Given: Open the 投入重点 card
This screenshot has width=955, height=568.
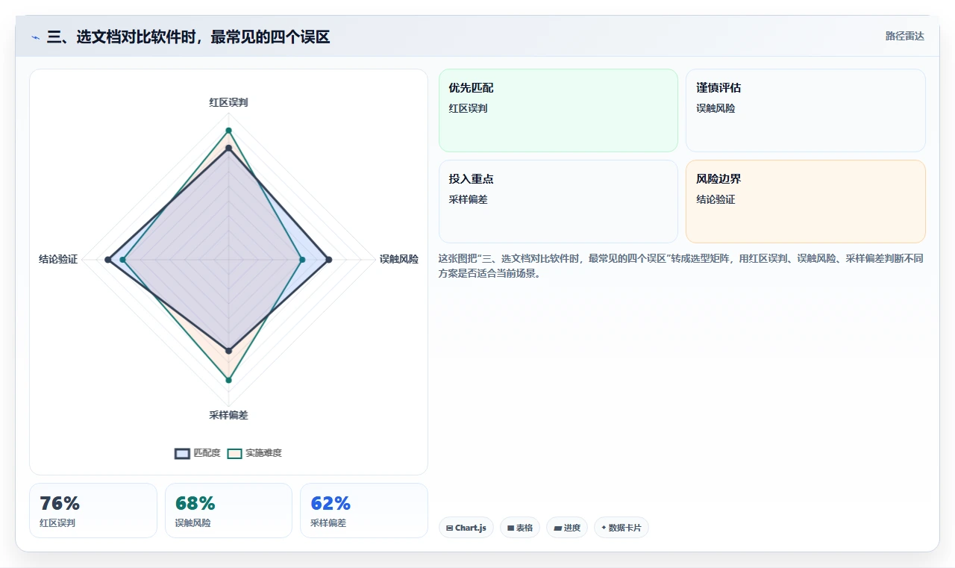Looking at the screenshot, I should (x=558, y=202).
